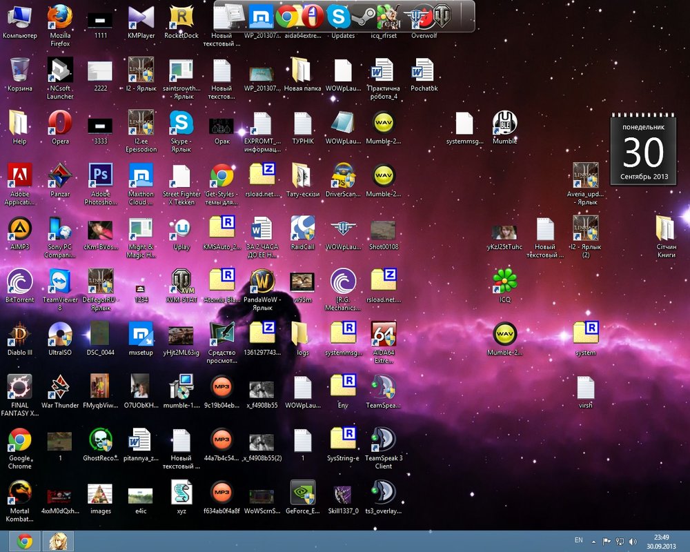
Task: Select the AIMP3 player icon
Action: pyautogui.click(x=19, y=229)
